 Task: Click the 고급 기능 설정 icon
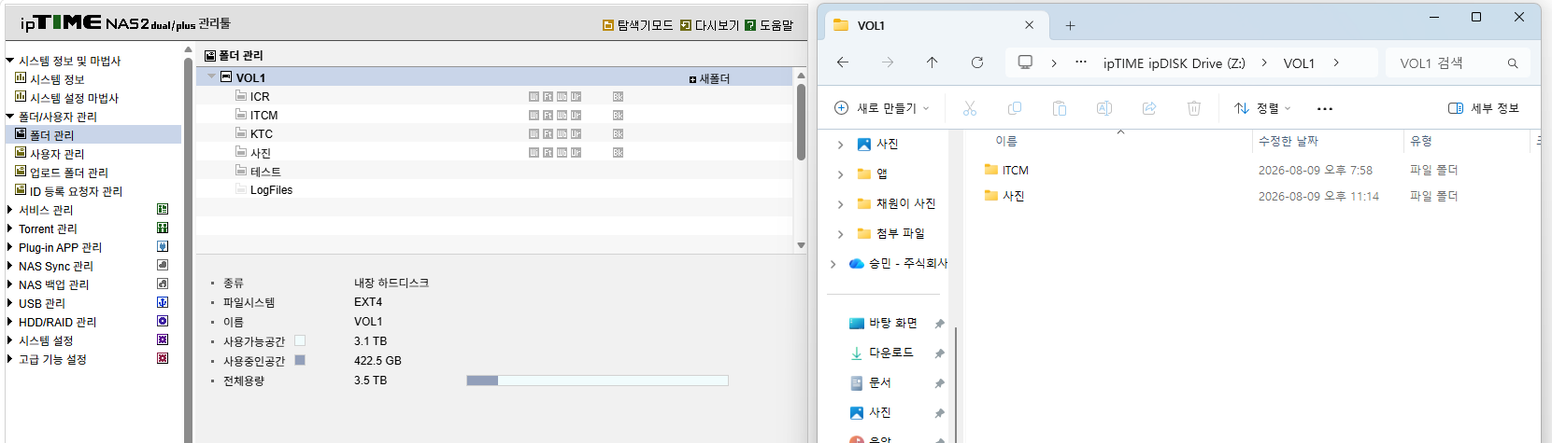point(163,359)
